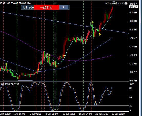Click the stochastic 80 level line label

131,88
